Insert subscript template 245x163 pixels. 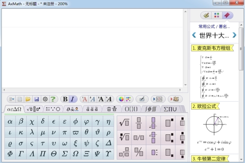coord(168,152)
